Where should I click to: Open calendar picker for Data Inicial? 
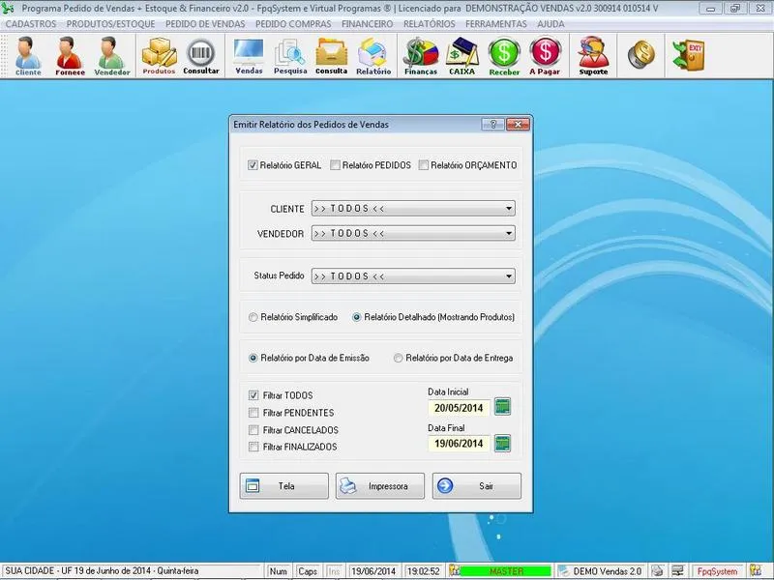click(502, 407)
